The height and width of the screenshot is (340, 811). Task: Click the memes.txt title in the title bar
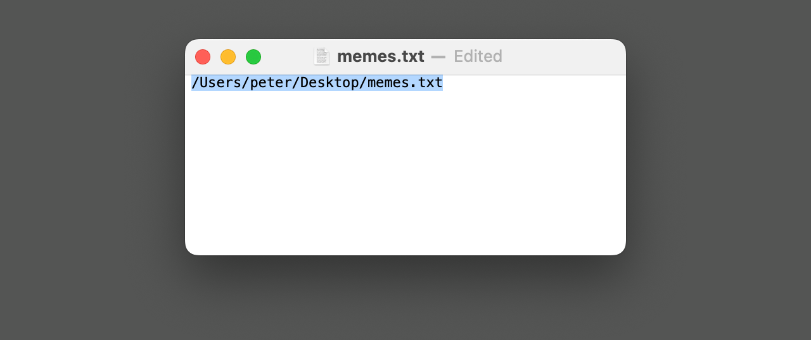point(380,57)
